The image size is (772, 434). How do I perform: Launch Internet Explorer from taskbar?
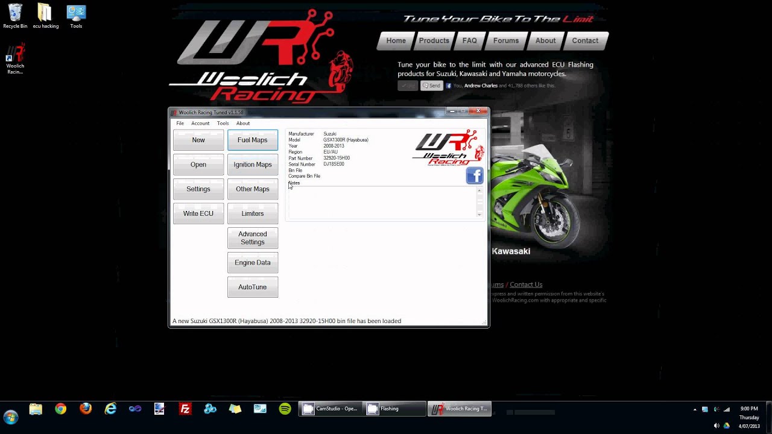(110, 409)
